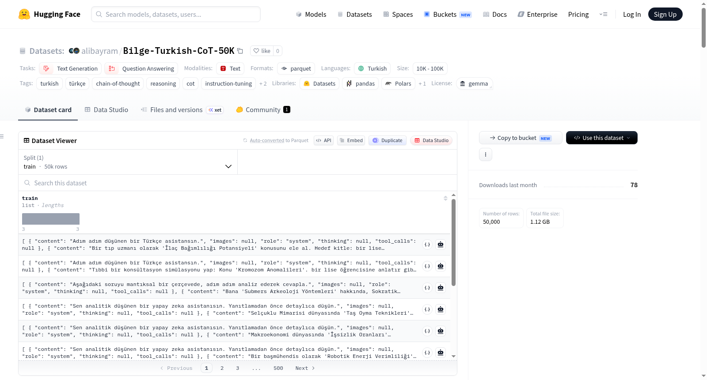Click the API button in Dataset Viewer
The width and height of the screenshot is (707, 380).
point(323,140)
